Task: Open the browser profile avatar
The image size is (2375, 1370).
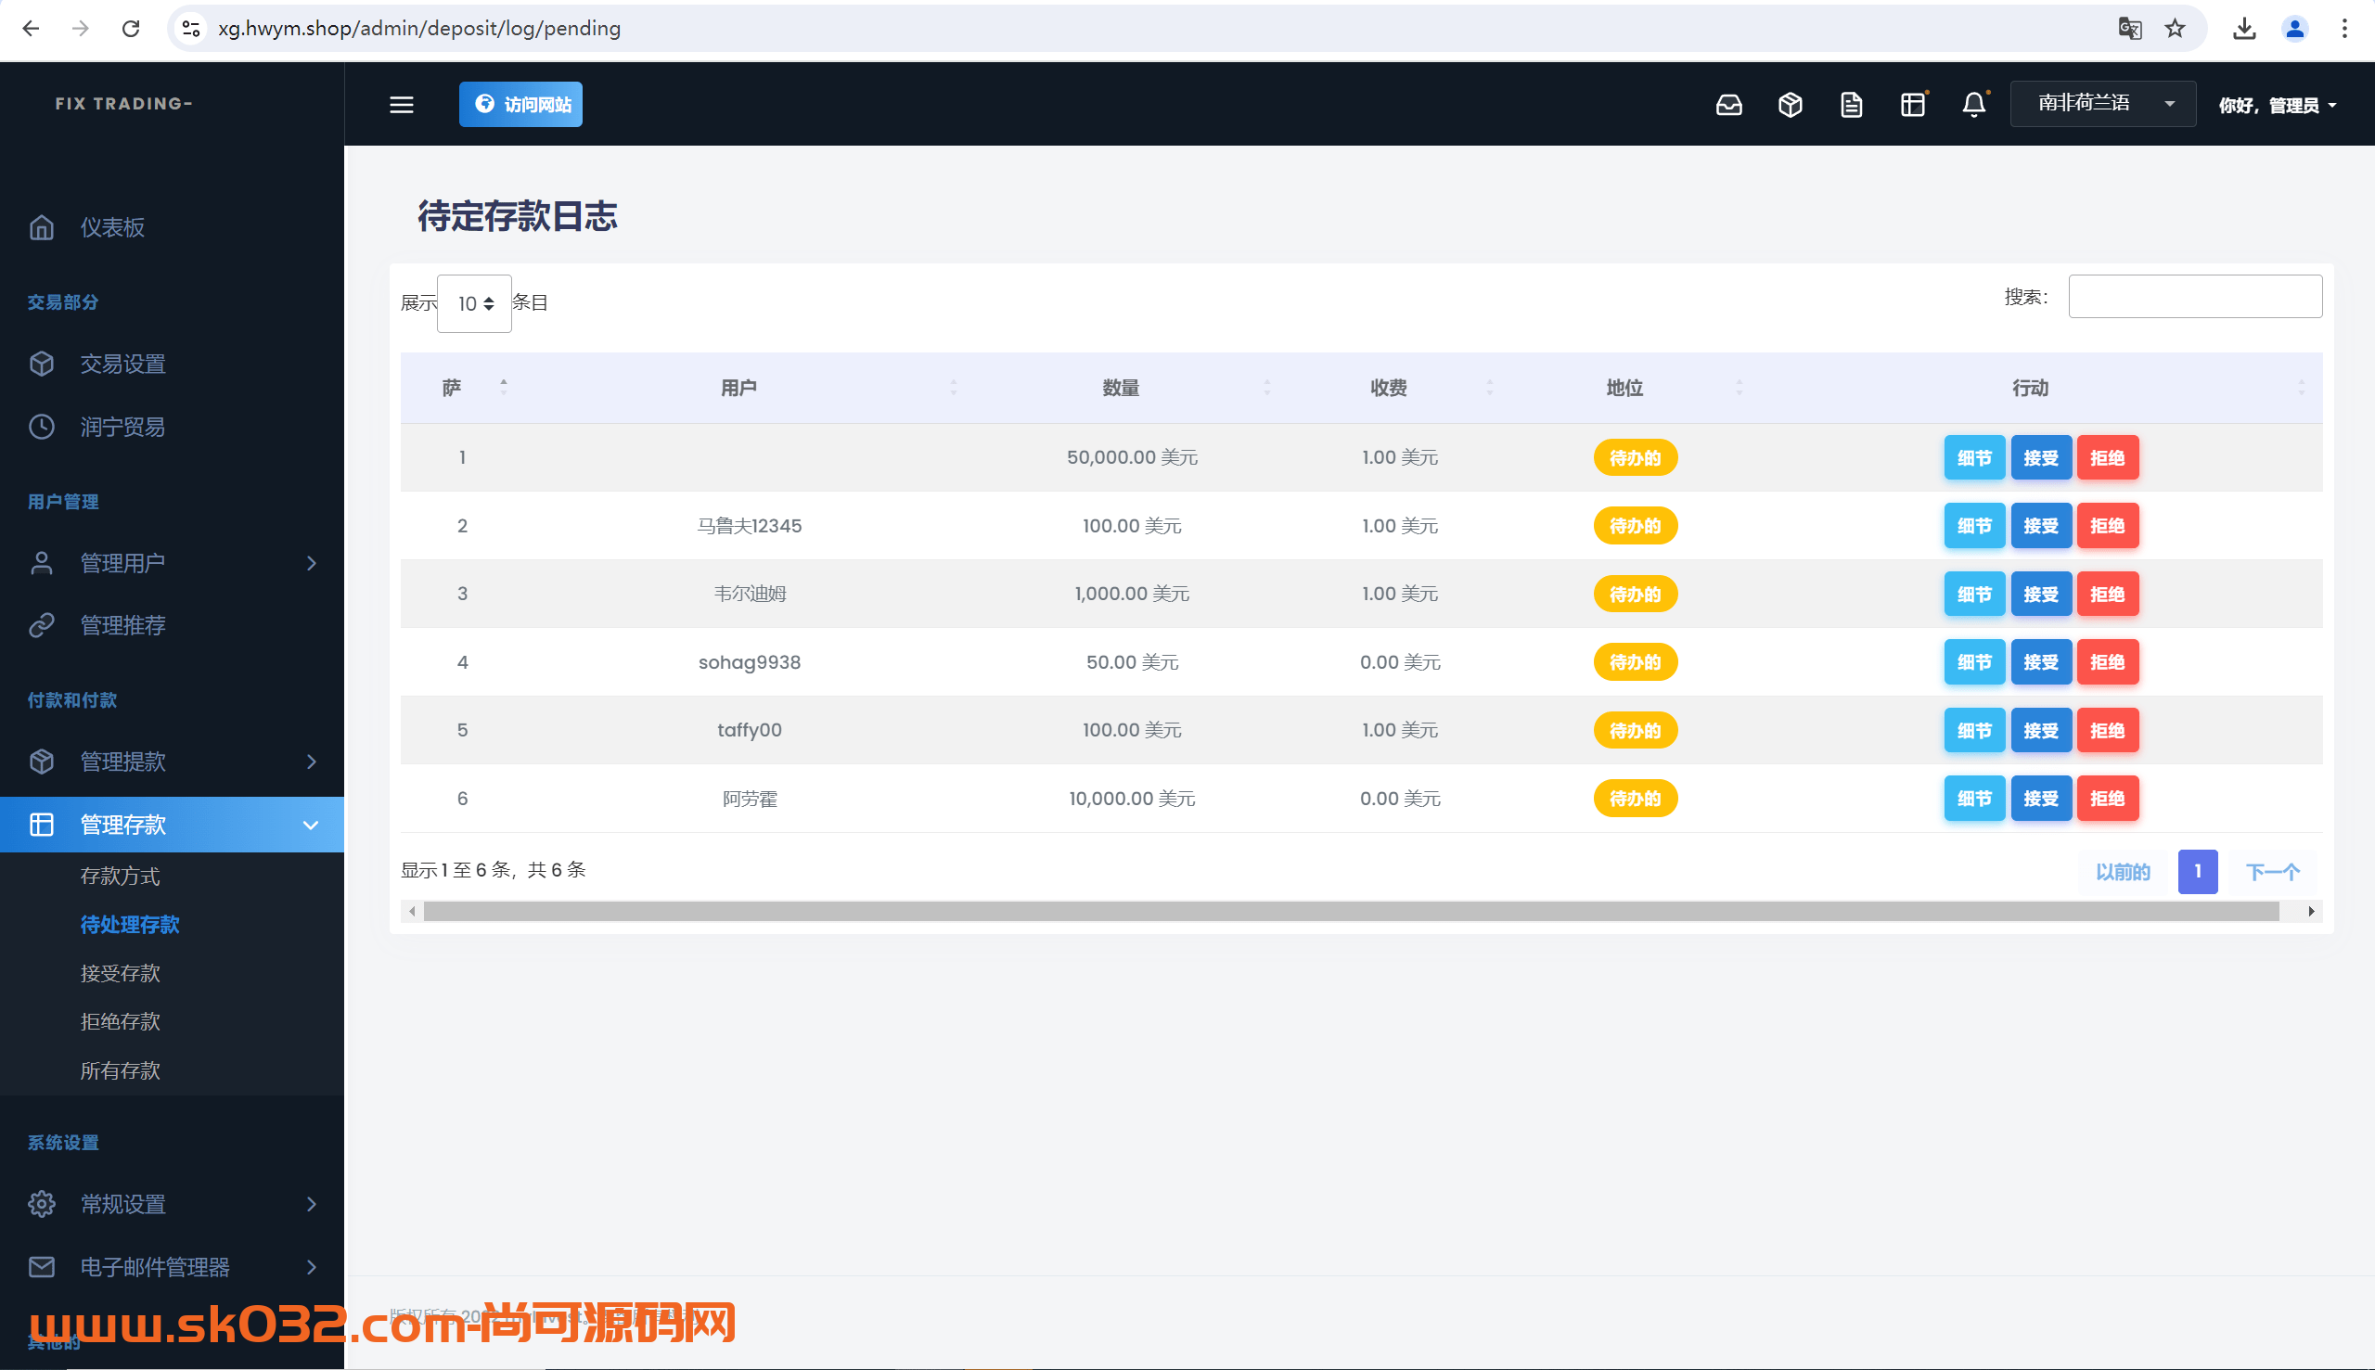Action: (x=2295, y=28)
